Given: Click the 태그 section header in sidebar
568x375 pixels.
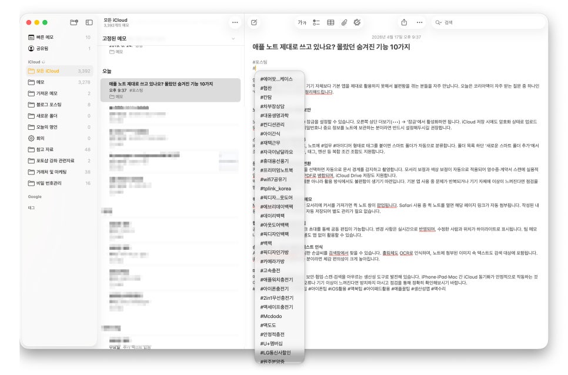Looking at the screenshot, I should click(x=31, y=207).
